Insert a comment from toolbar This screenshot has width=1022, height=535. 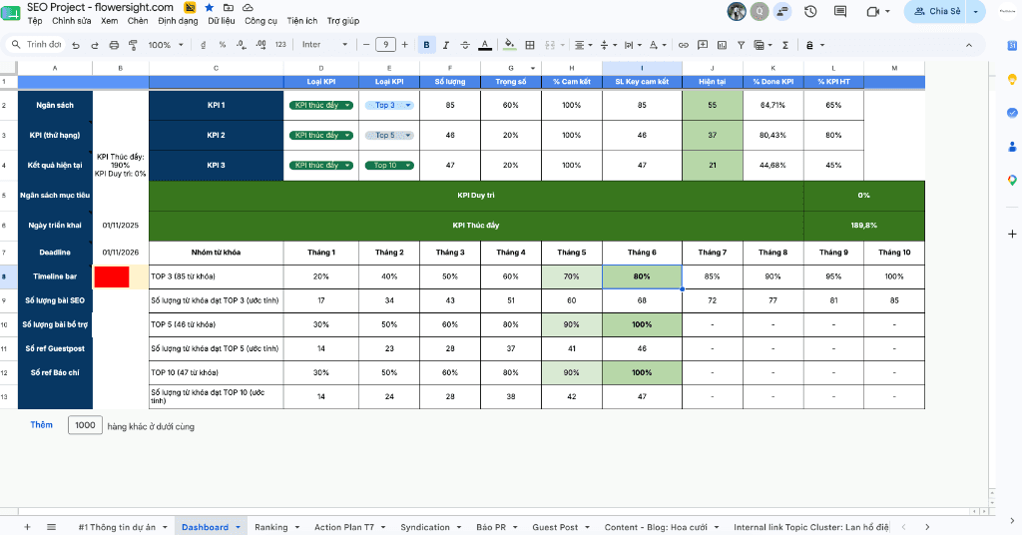point(703,45)
